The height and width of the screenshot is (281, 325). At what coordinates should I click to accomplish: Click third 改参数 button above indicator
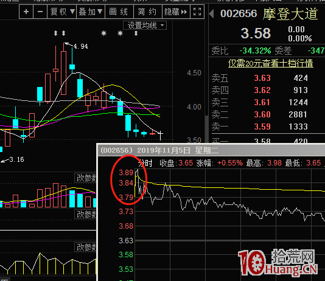pyautogui.click(x=86, y=247)
